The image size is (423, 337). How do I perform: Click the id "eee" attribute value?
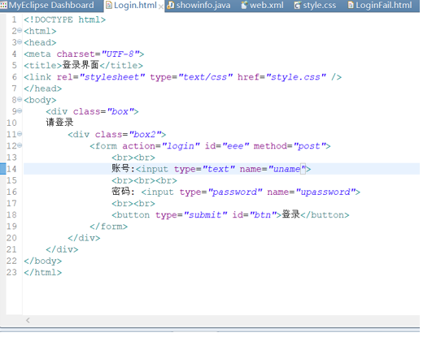235,146
